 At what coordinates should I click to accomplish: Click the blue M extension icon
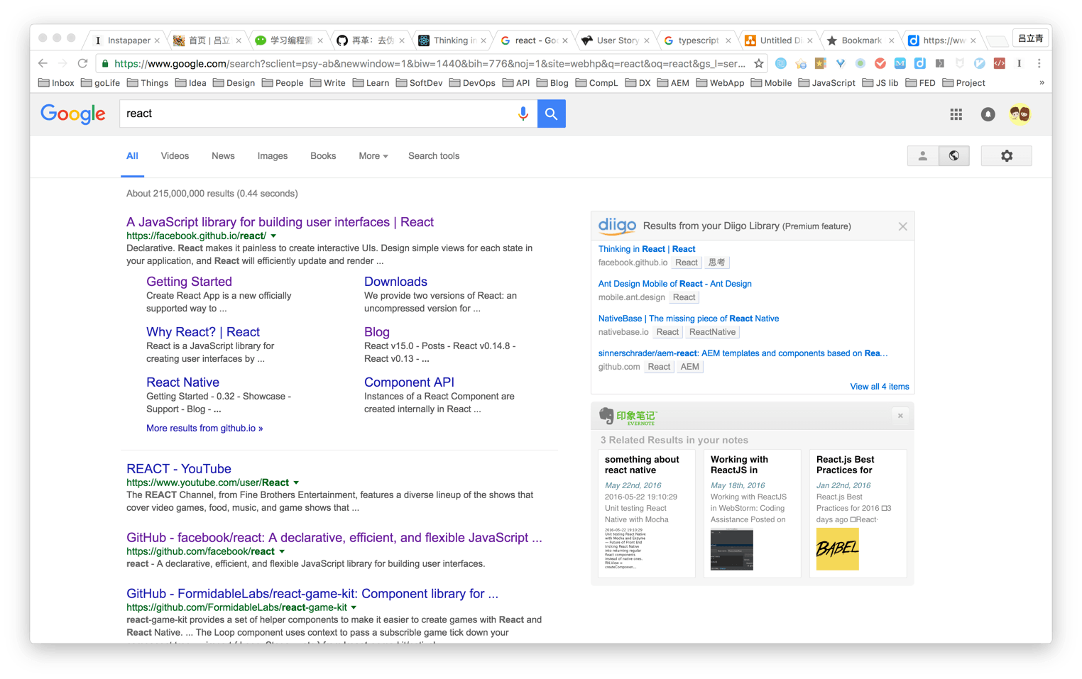coord(900,63)
